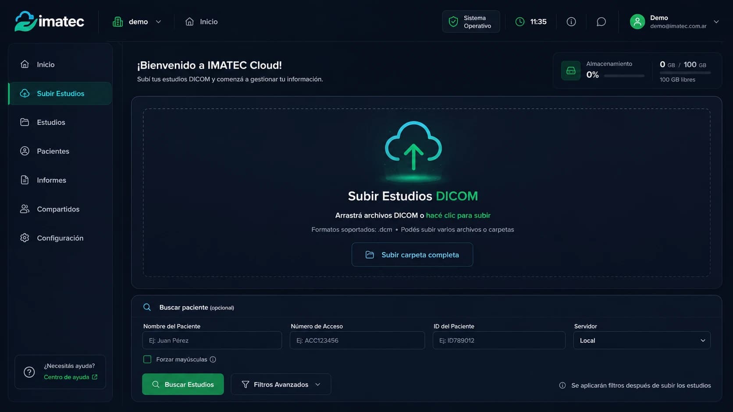This screenshot has height=412, width=733.
Task: Click the Informes document icon in sidebar
Action: [25, 180]
